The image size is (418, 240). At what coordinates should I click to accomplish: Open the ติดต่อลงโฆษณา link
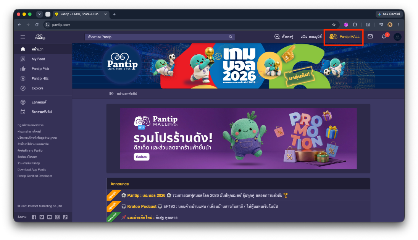[x=27, y=157]
